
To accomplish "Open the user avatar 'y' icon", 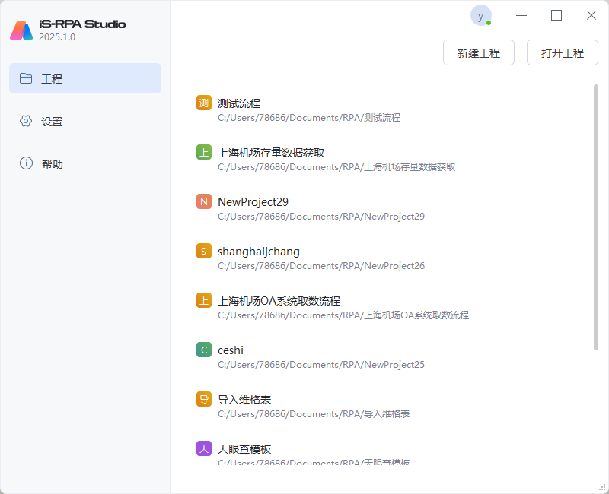I will pos(480,15).
